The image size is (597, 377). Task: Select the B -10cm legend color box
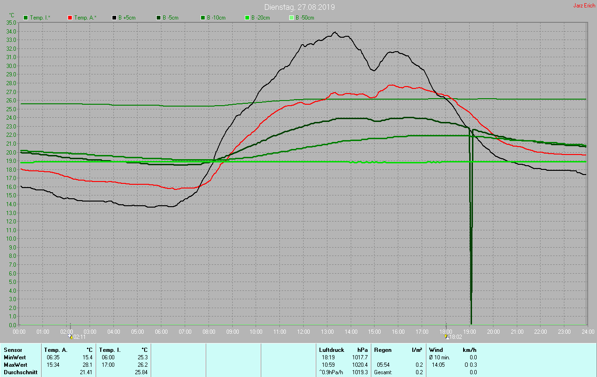click(203, 18)
